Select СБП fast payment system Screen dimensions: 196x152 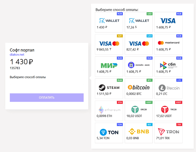[168, 66]
